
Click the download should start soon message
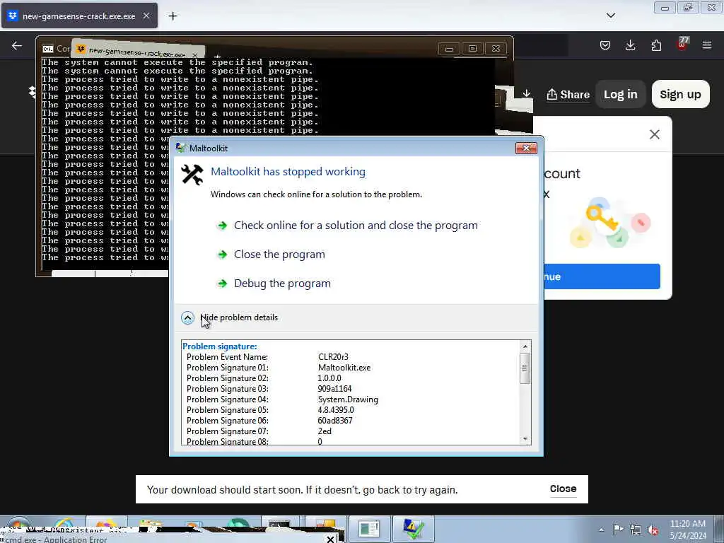(x=302, y=490)
